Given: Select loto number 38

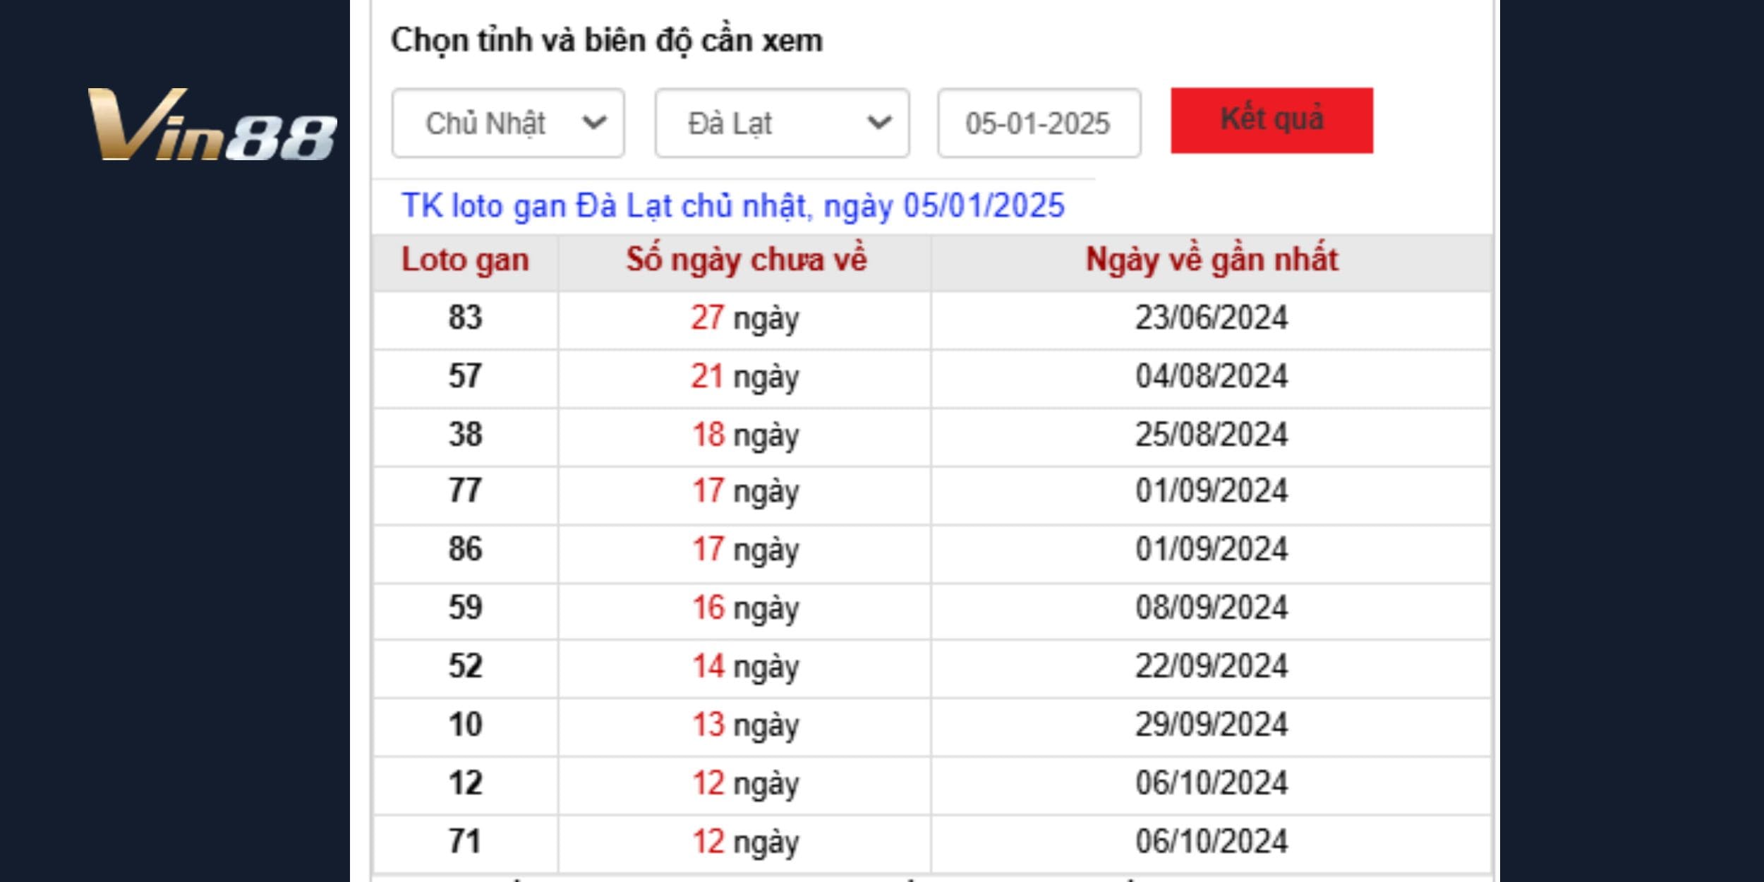Looking at the screenshot, I should click(x=465, y=435).
